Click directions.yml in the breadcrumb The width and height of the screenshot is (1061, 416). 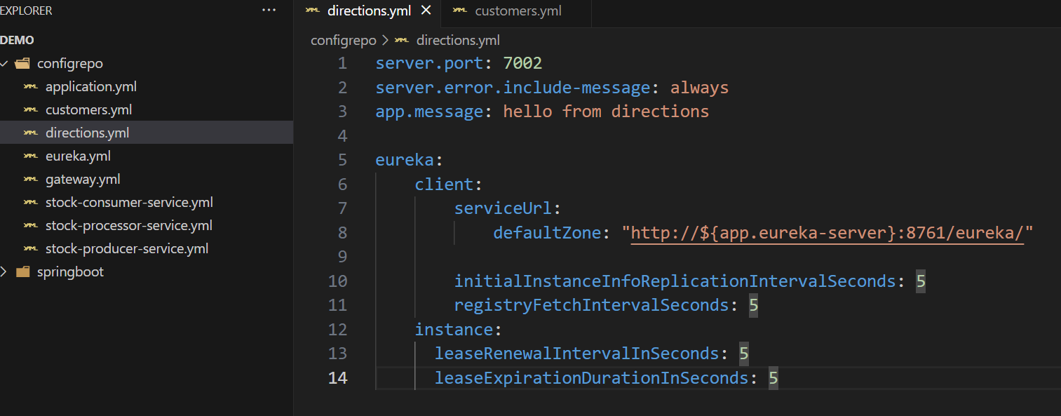click(x=457, y=41)
